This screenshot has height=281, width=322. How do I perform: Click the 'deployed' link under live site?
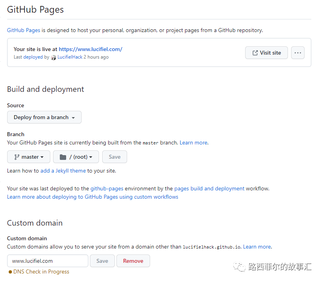[33, 57]
